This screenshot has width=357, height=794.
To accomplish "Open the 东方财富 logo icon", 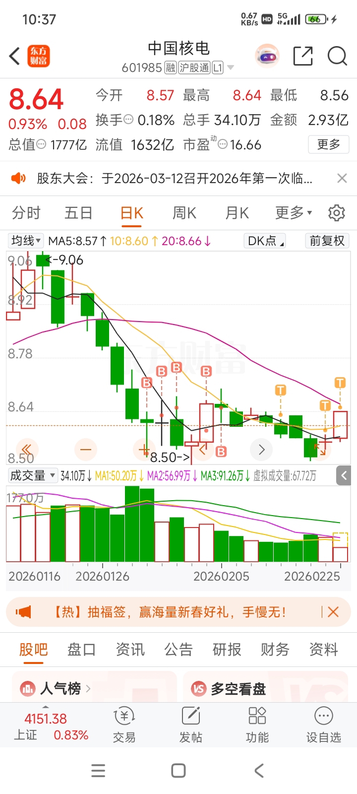I will pos(39,56).
